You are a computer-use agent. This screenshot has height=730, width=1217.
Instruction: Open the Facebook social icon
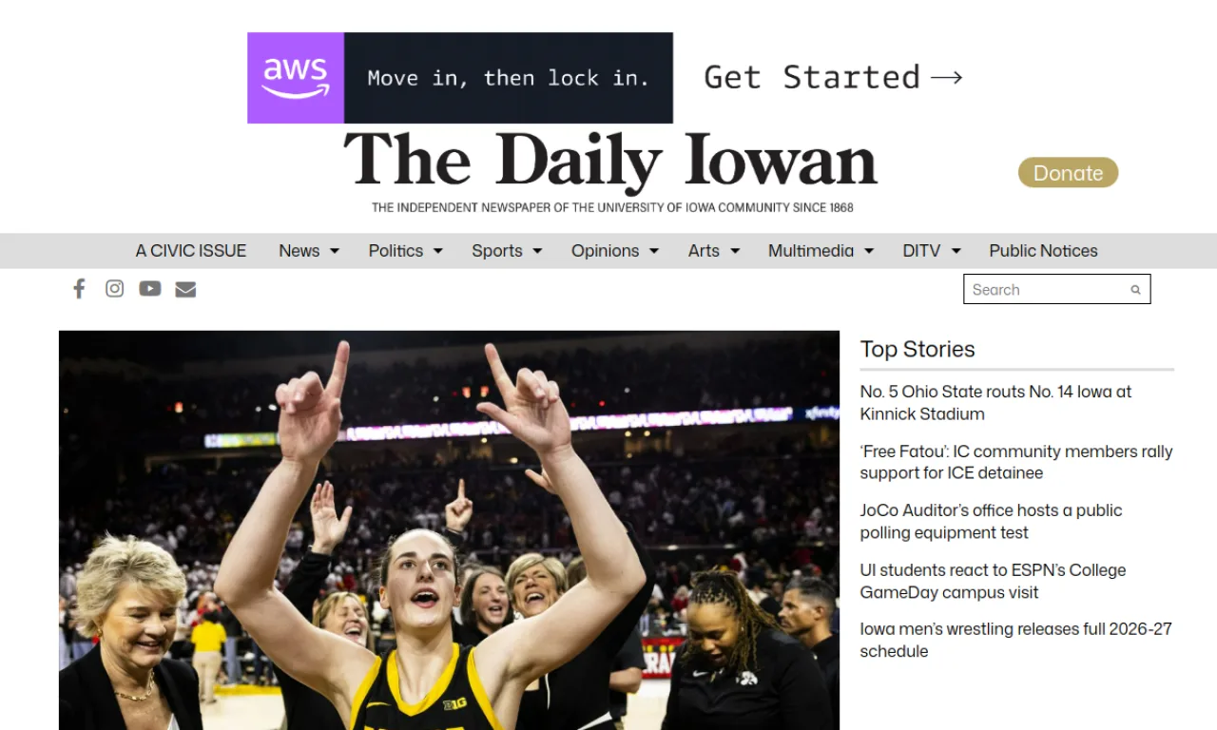tap(79, 289)
